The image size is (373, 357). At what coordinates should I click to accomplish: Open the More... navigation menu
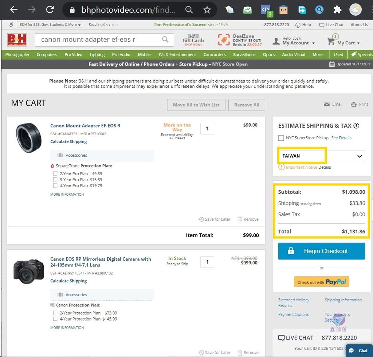click(319, 55)
